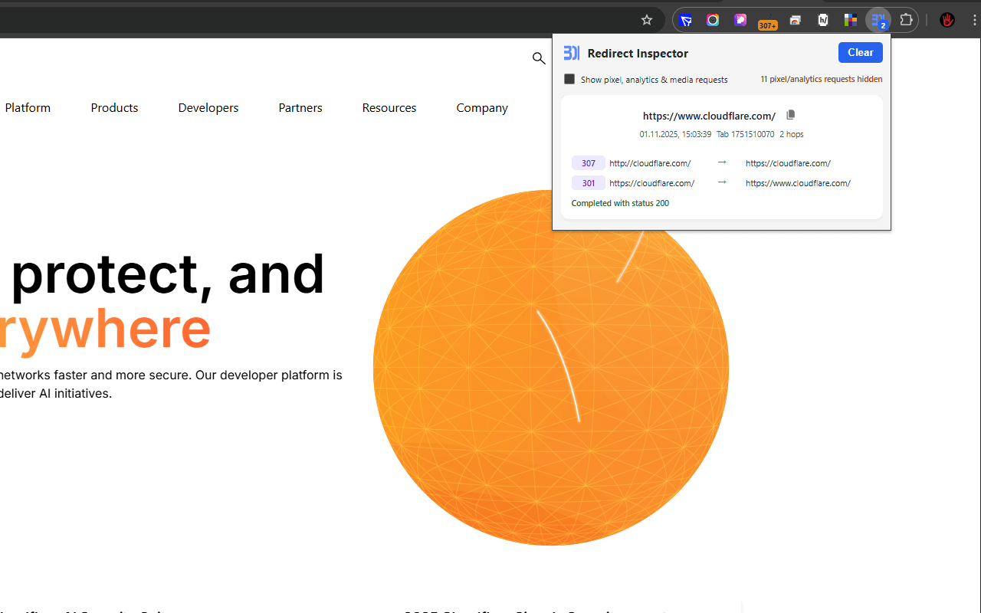Screen dimensions: 981x613
Task: Open Chrome's three-dot menu
Action: pos(974,20)
